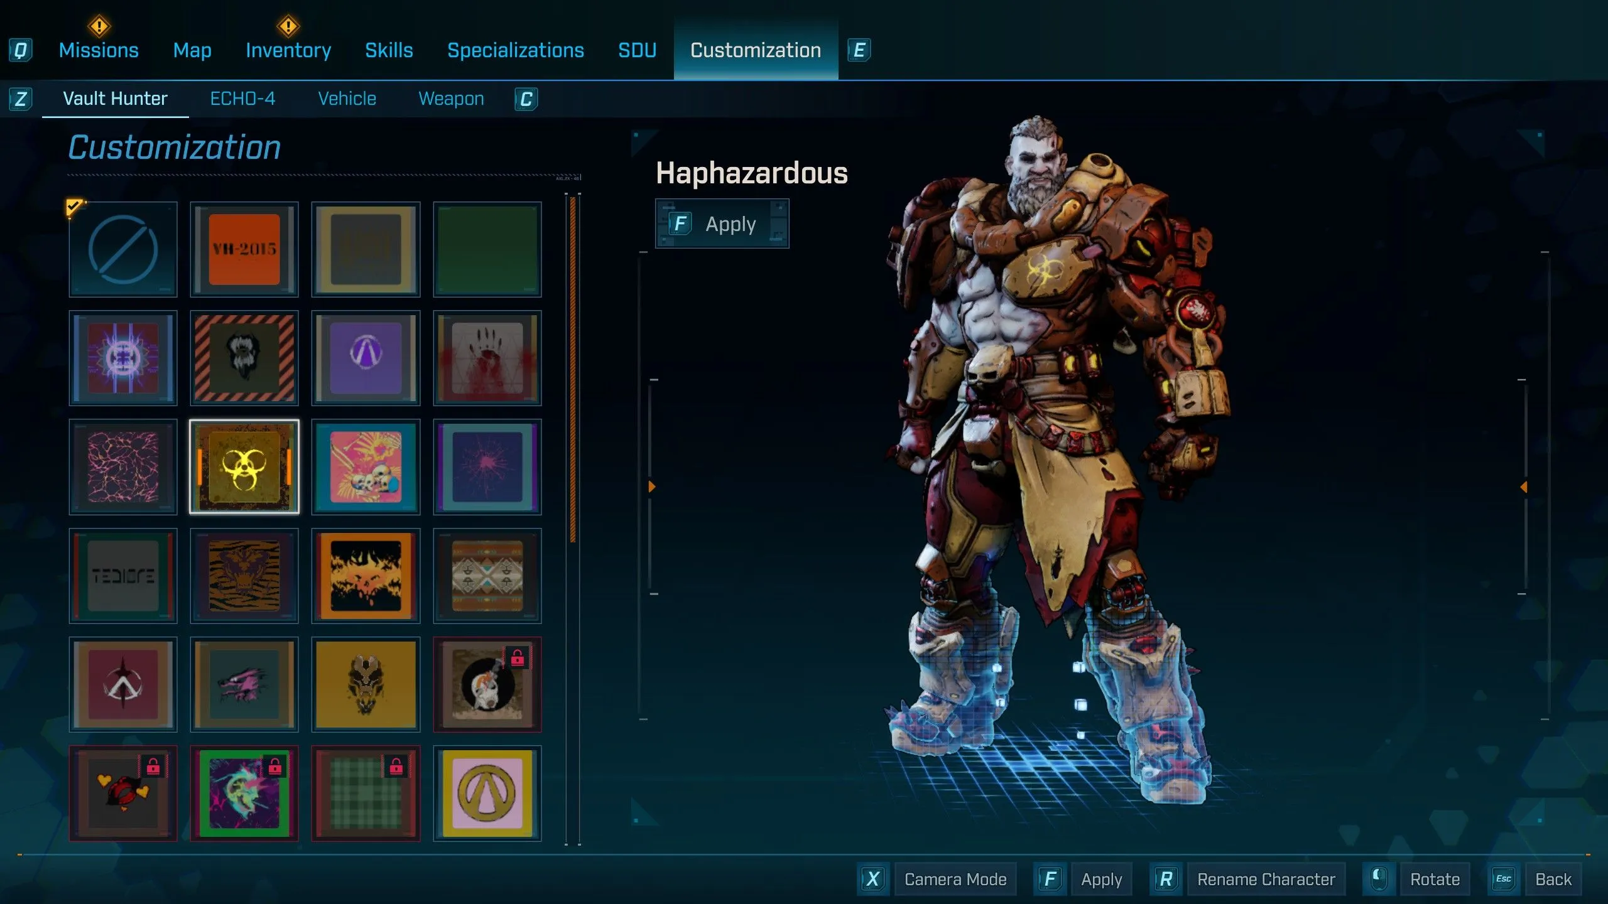This screenshot has height=904, width=1608.
Task: Click the Q previous-tab key icon
Action: [x=21, y=50]
